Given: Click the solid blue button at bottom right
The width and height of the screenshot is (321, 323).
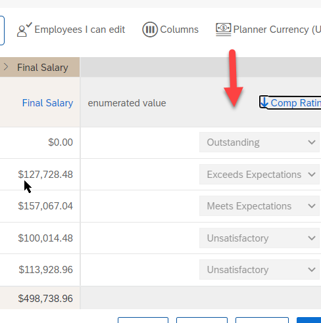Looking at the screenshot, I should tap(309, 320).
